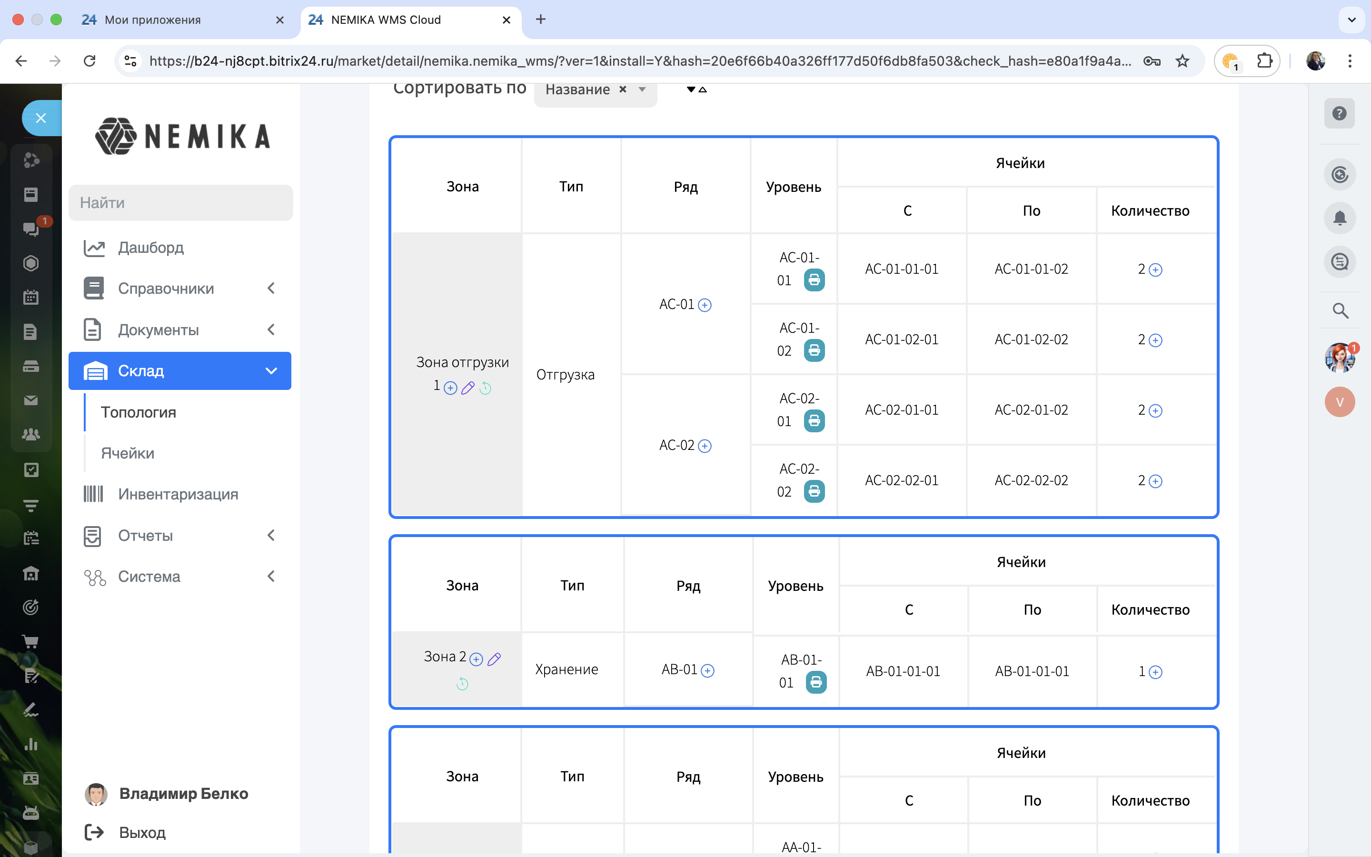The image size is (1371, 857).
Task: Add cell plus icon in AB-01-01 quantity
Action: coord(1156,672)
